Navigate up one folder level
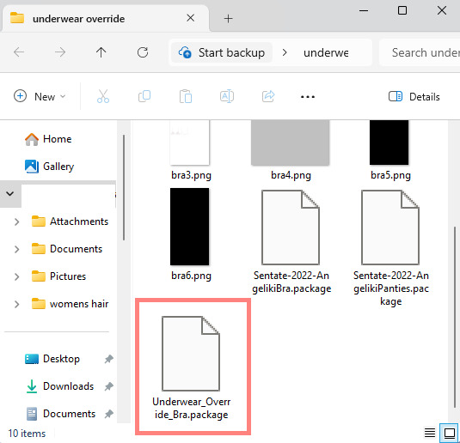The height and width of the screenshot is (443, 460). 101,52
